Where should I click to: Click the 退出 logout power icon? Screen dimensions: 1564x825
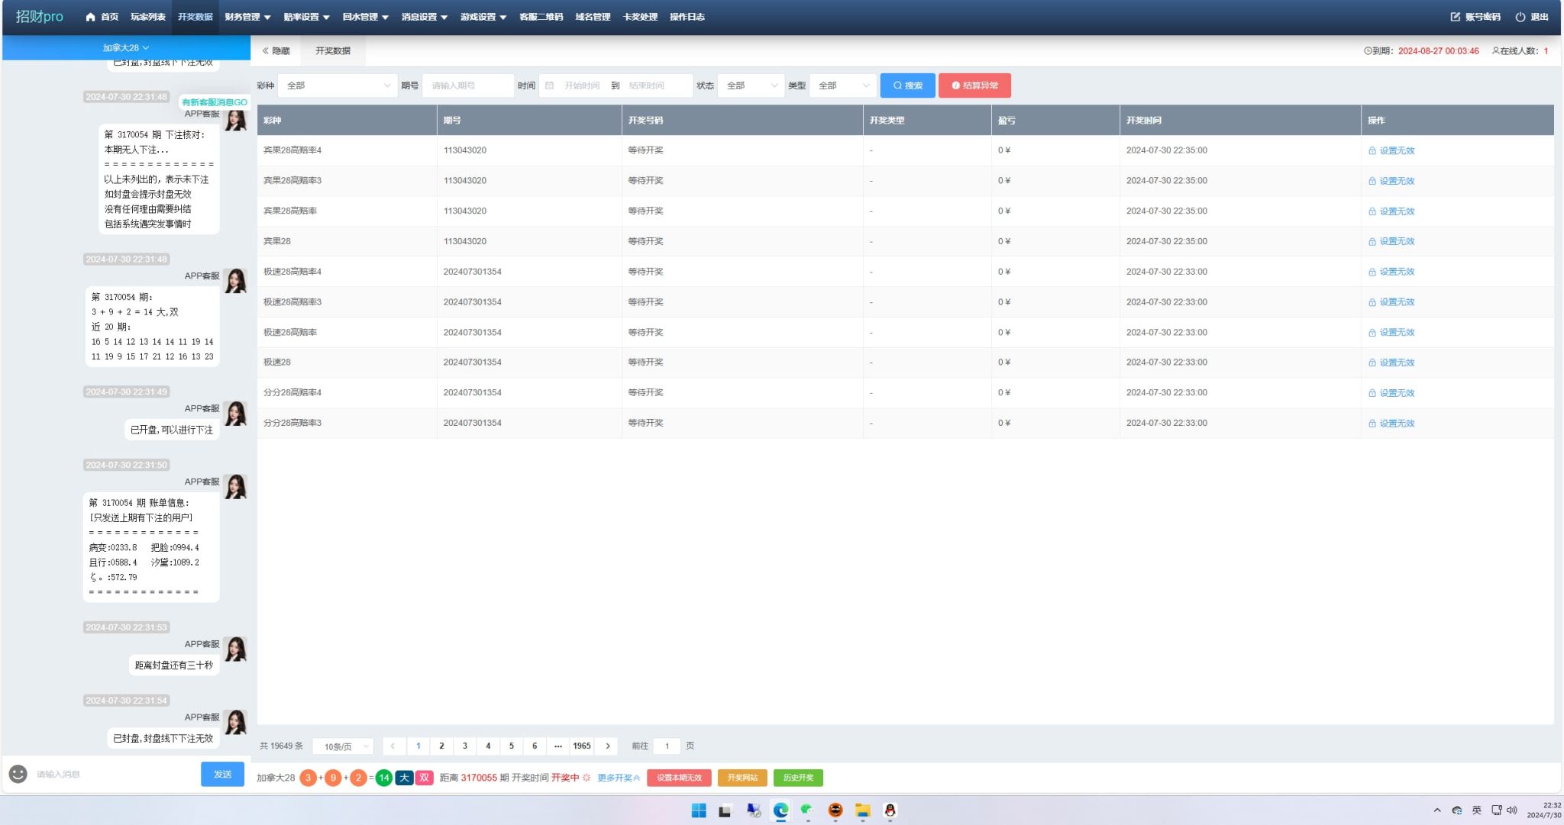(1520, 17)
